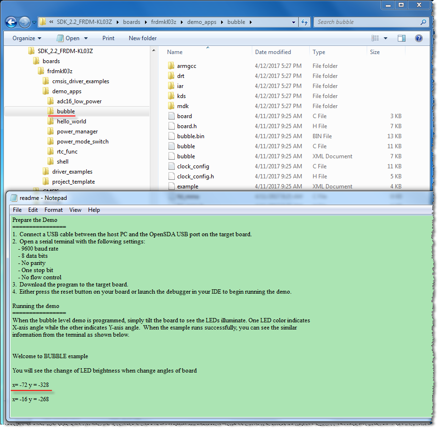438x428 pixels.
Task: Select the armgcc folder icon
Action: point(171,66)
